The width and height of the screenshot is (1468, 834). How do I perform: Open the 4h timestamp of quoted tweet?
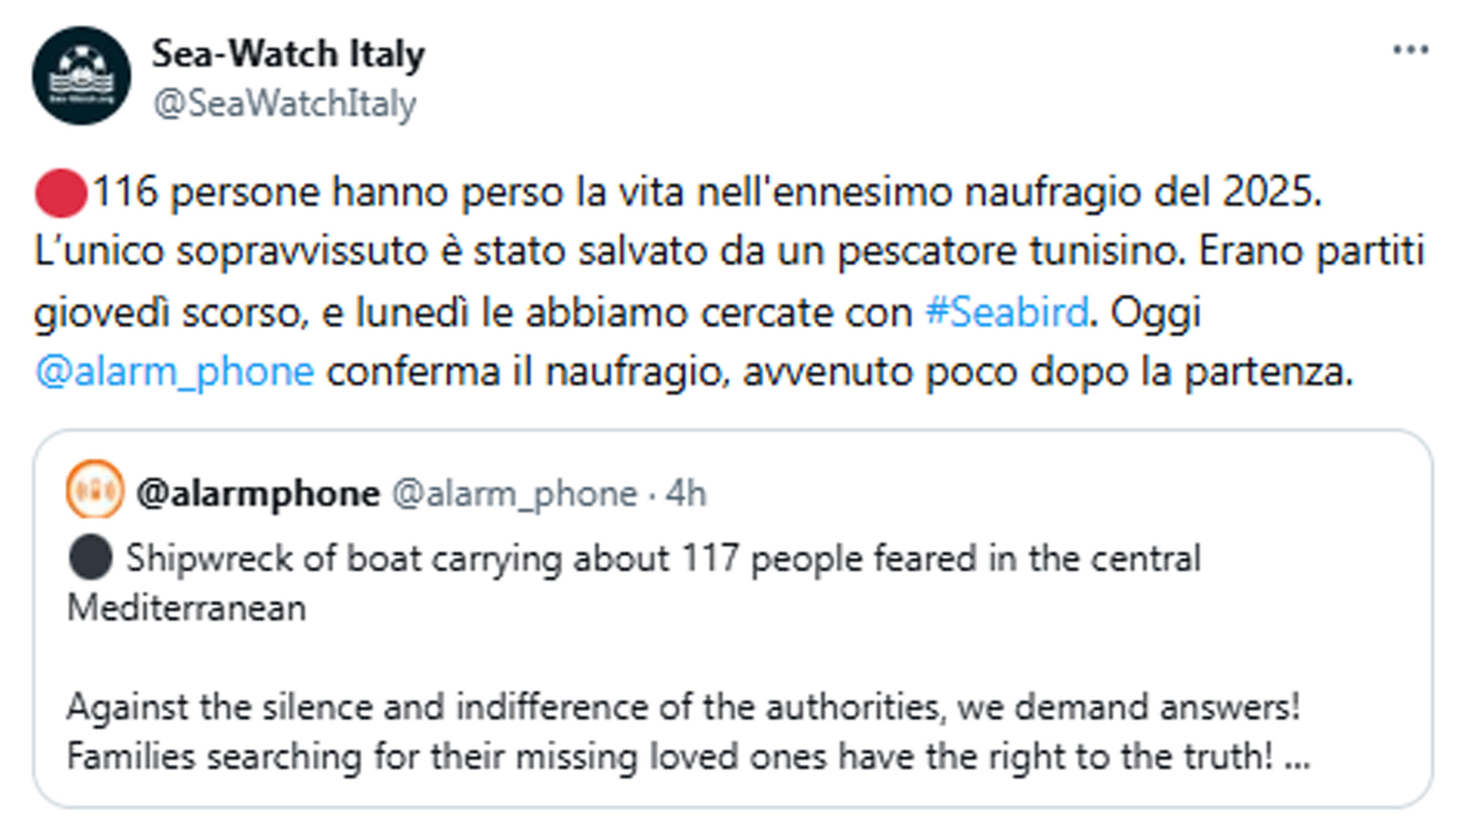686,494
